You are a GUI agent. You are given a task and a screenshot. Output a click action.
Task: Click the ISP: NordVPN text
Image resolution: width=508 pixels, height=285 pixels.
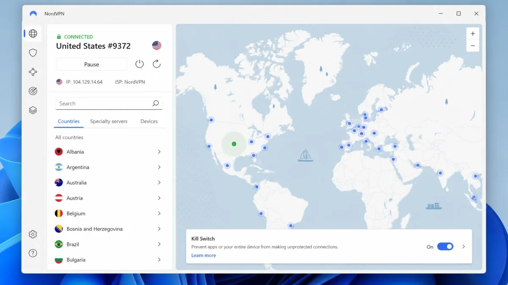click(130, 82)
